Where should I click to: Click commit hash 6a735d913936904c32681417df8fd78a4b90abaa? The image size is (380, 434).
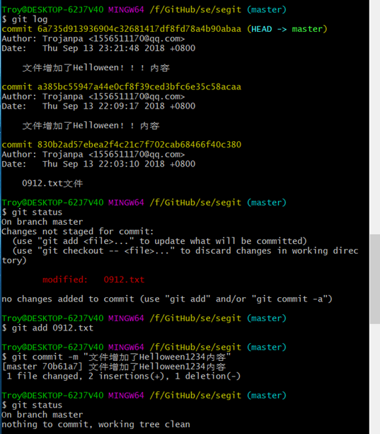coord(139,29)
